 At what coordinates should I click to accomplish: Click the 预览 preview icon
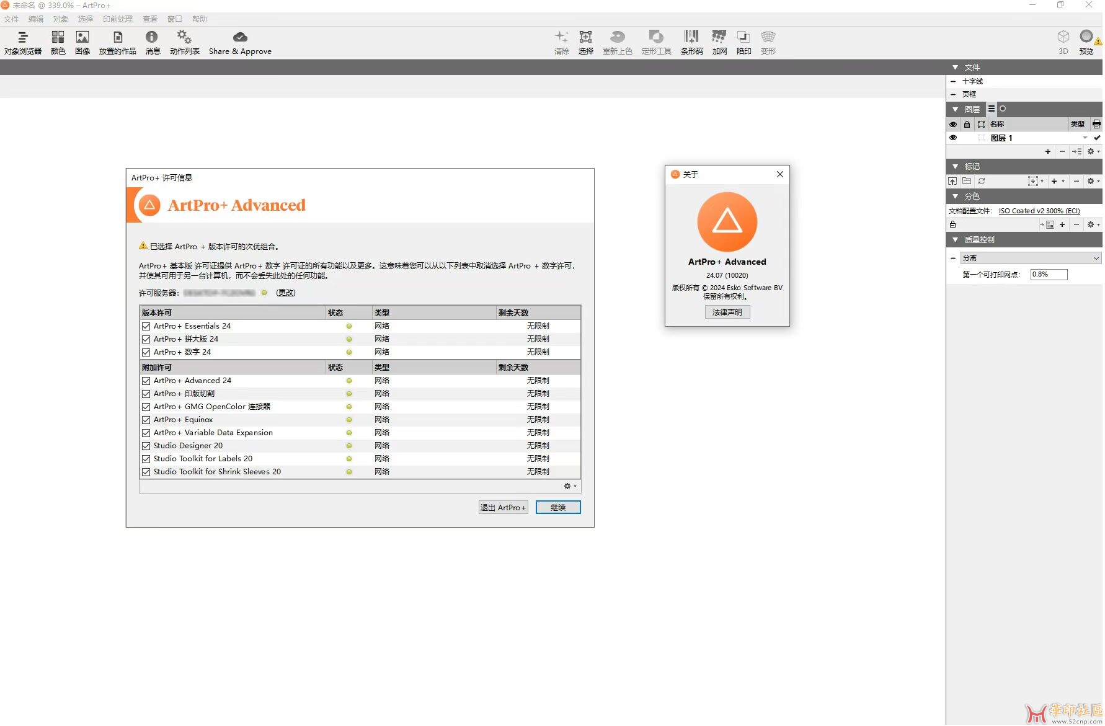point(1086,43)
